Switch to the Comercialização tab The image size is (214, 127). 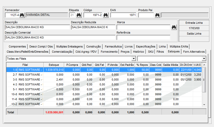(x=62, y=52)
